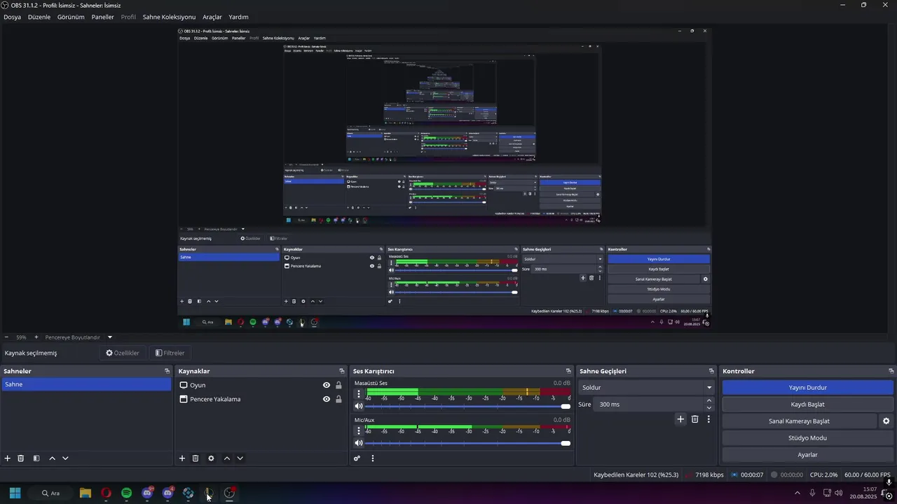Open transition three-dot properties menu
This screenshot has height=504, width=897.
(708, 419)
